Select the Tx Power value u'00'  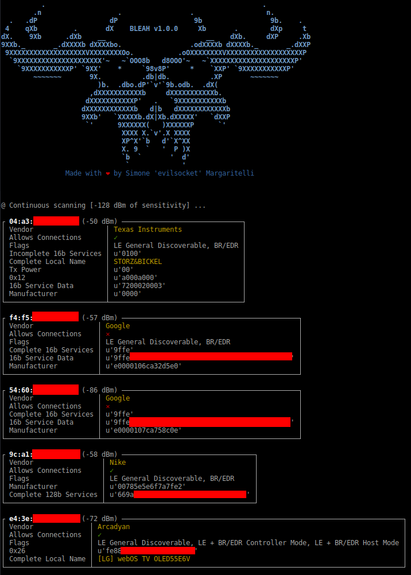pyautogui.click(x=123, y=270)
